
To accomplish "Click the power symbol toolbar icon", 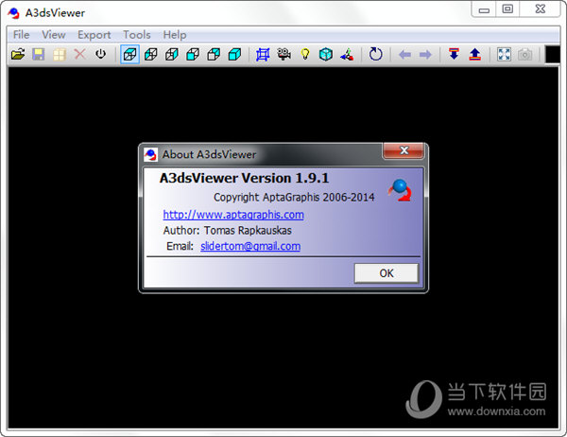I will [x=100, y=54].
